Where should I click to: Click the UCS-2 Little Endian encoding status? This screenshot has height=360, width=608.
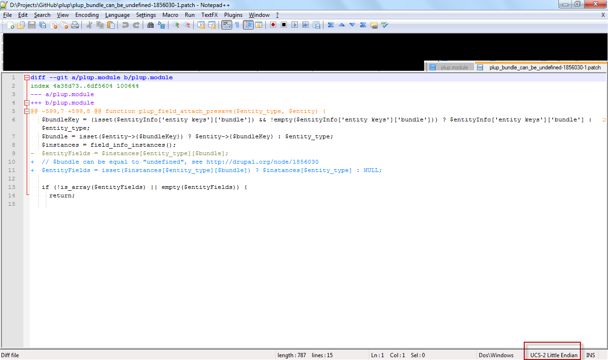click(x=554, y=355)
